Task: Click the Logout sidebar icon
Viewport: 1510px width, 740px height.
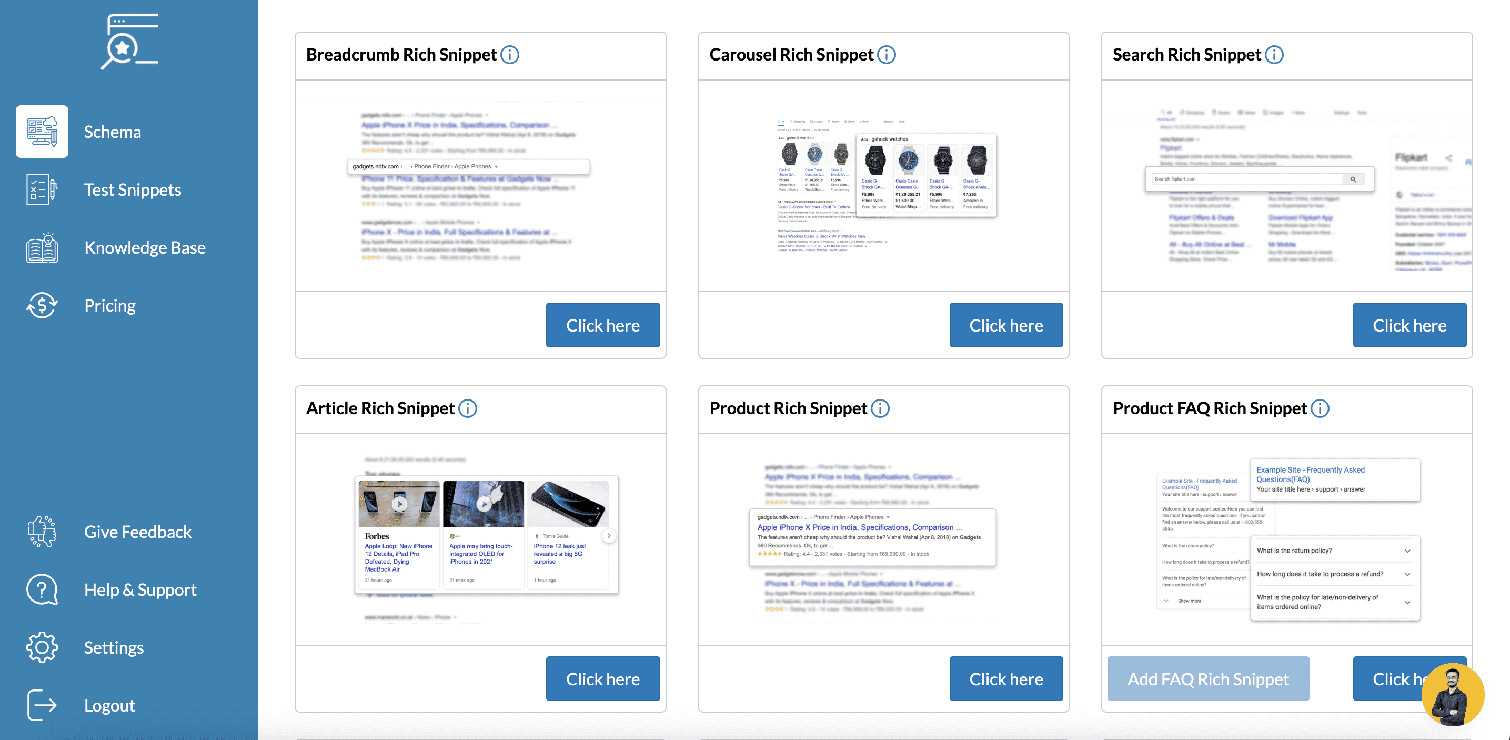Action: click(41, 705)
